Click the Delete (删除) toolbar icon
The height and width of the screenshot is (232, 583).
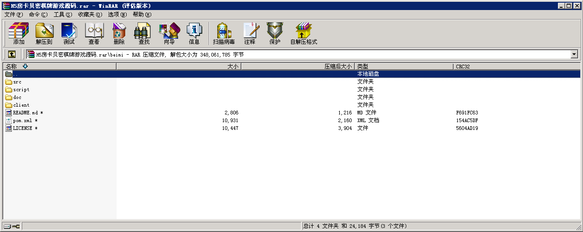tap(119, 34)
